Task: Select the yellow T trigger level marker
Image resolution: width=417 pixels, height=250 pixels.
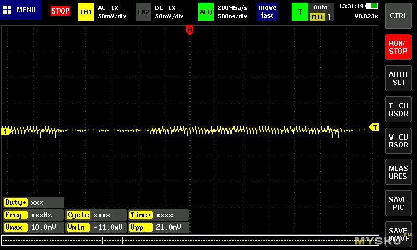Action: pos(374,127)
